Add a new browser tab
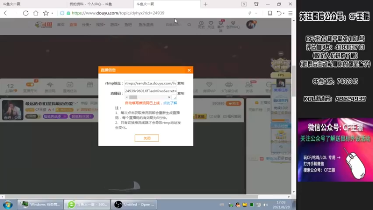 [x=206, y=4]
